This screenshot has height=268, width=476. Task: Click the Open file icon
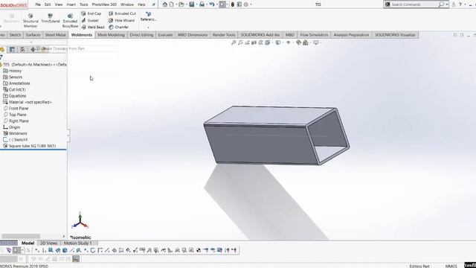point(181,4)
